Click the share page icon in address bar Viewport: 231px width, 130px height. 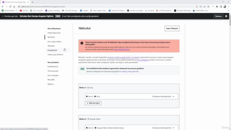[x=205, y=6]
